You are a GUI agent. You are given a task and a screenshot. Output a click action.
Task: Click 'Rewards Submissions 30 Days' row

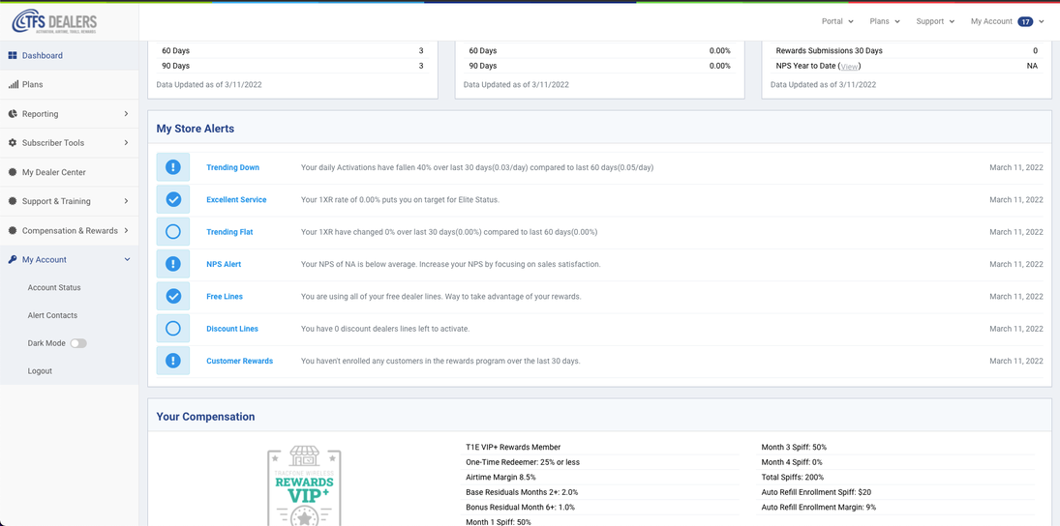906,50
